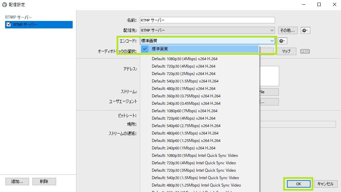Choose Default: 1080p30 (4Mbps) x264 H.264
341x192 pixels.
(200, 59)
